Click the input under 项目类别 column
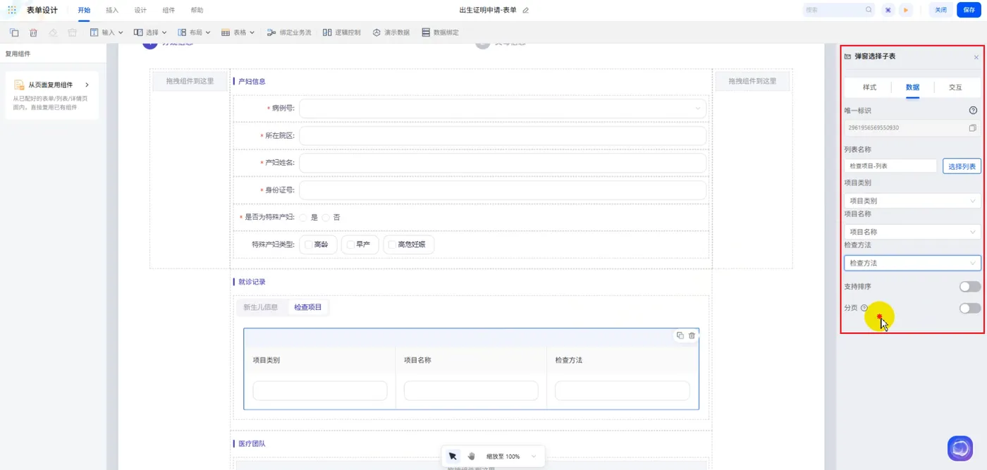This screenshot has height=470, width=987. (x=320, y=391)
